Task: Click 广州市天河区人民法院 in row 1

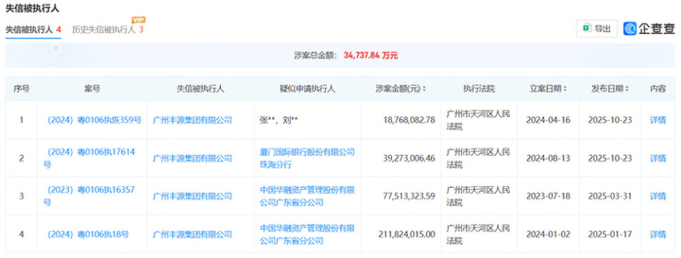Action: coord(477,120)
